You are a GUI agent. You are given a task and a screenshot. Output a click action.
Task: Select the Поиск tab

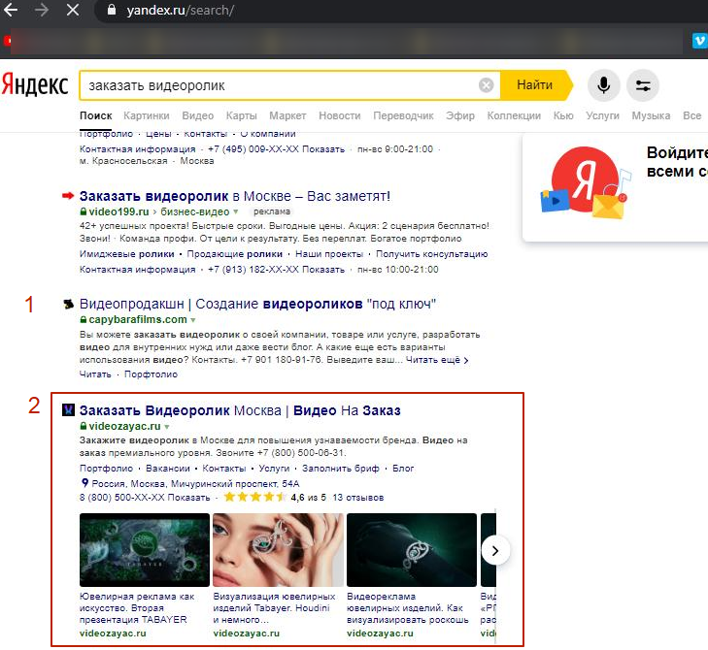pyautogui.click(x=96, y=115)
